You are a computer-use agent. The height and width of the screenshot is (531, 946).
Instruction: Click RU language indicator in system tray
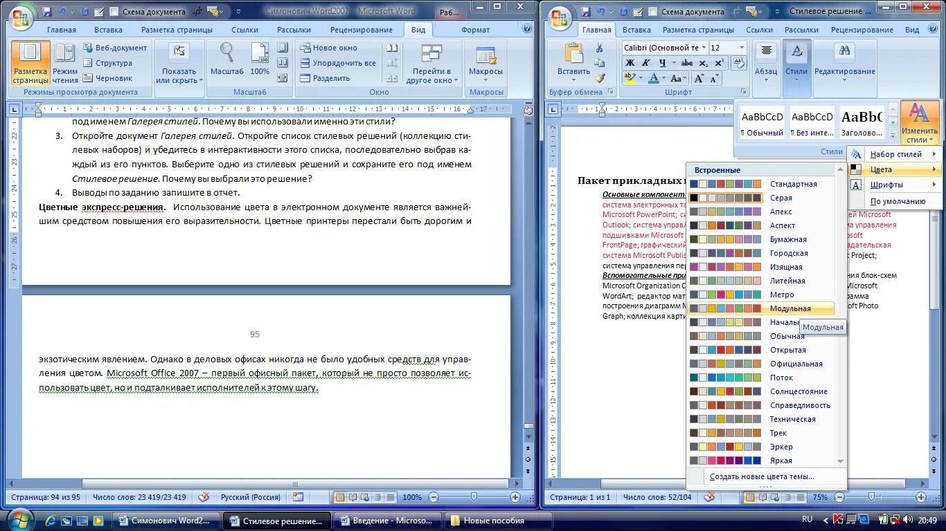[x=807, y=519]
